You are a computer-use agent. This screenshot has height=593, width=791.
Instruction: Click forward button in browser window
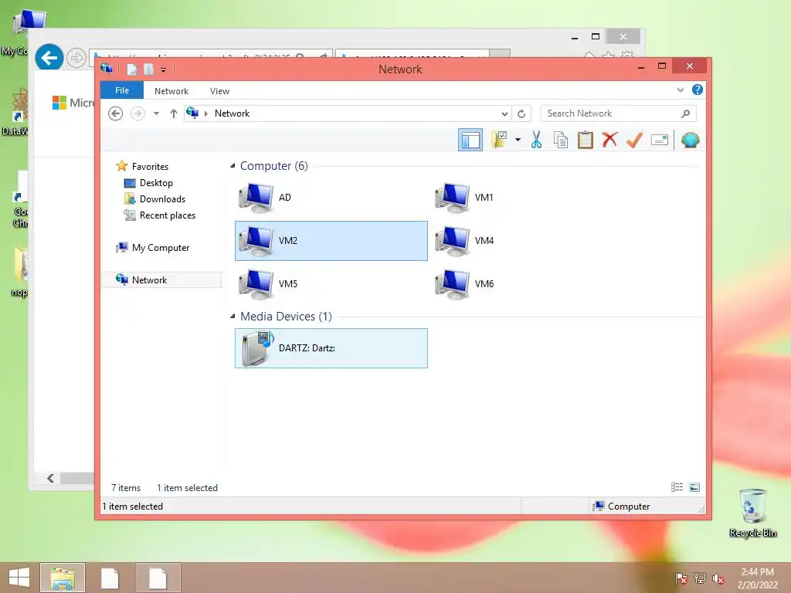[76, 58]
